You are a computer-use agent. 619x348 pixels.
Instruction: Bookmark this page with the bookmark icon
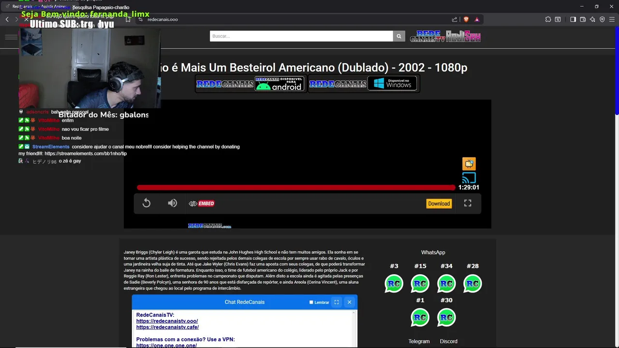(x=128, y=19)
